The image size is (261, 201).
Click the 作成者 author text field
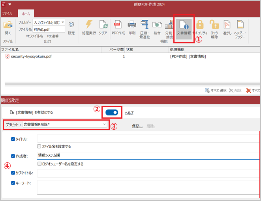[x=148, y=156]
